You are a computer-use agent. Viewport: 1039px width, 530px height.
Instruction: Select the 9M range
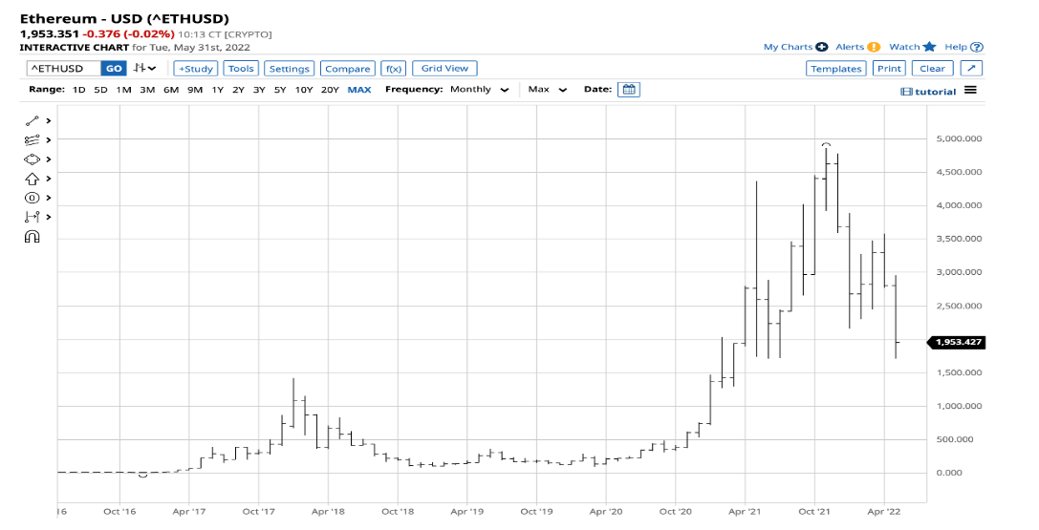tap(195, 90)
